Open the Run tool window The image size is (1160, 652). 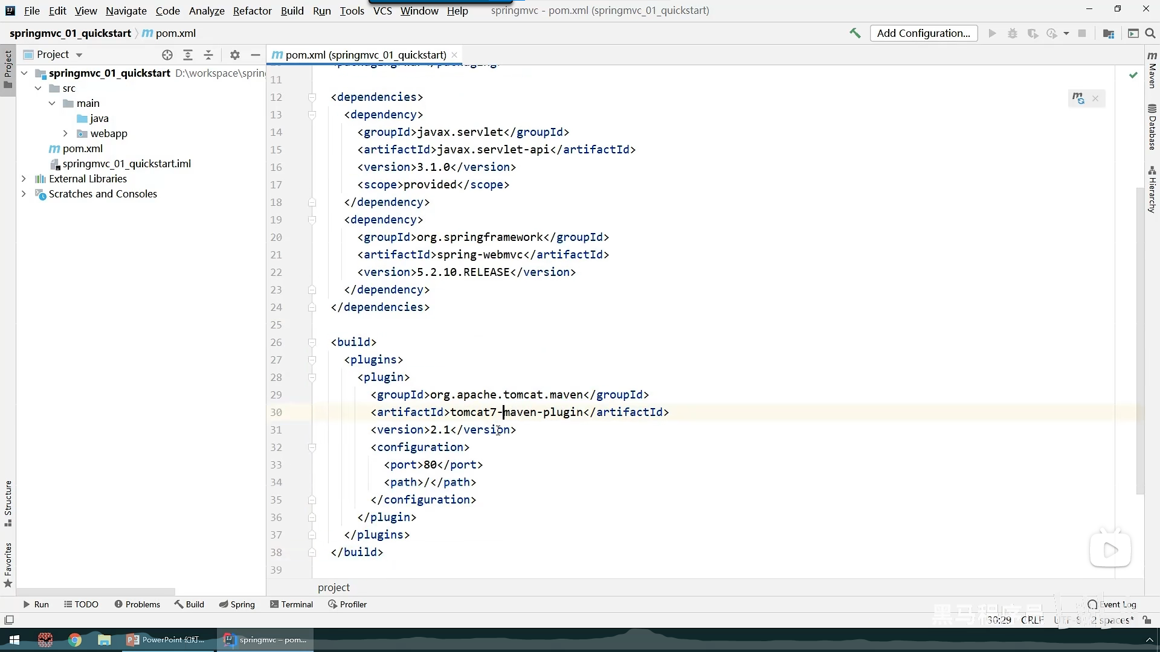tap(36, 604)
